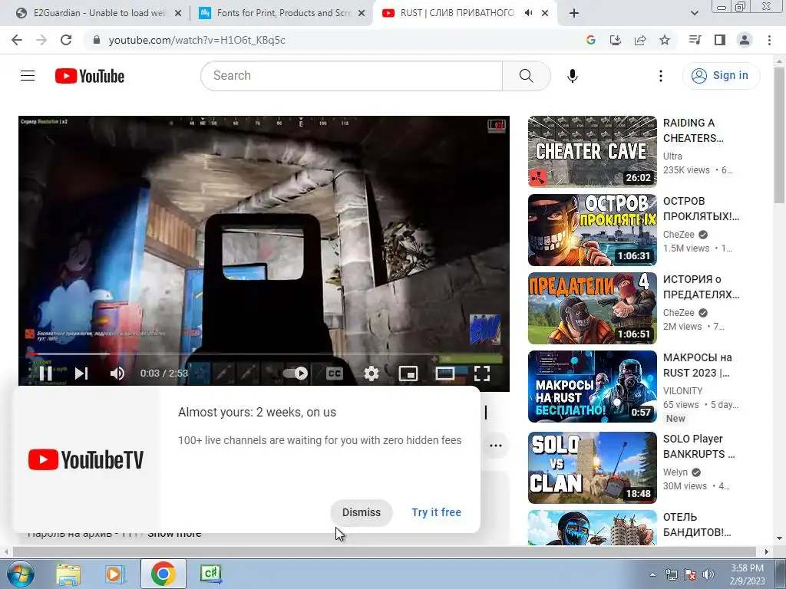The image size is (786, 589).
Task: Pause the playing video
Action: tap(45, 373)
